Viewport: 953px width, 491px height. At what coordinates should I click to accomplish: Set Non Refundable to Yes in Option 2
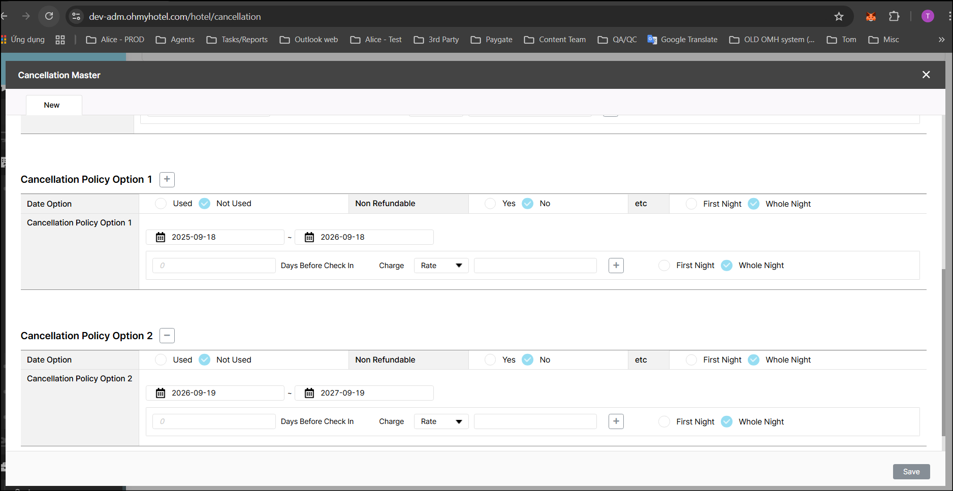(x=490, y=360)
